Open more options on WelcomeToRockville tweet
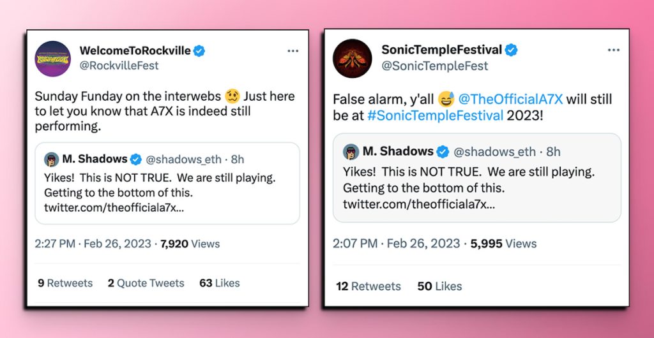Screen dimensions: 654x338 point(293,51)
